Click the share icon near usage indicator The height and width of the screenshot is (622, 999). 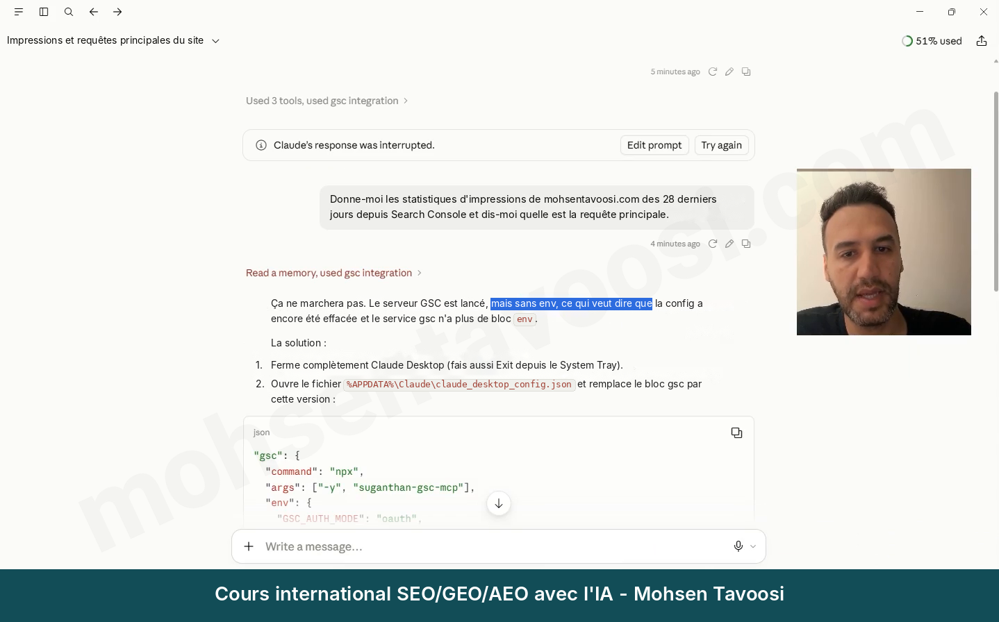coord(982,41)
